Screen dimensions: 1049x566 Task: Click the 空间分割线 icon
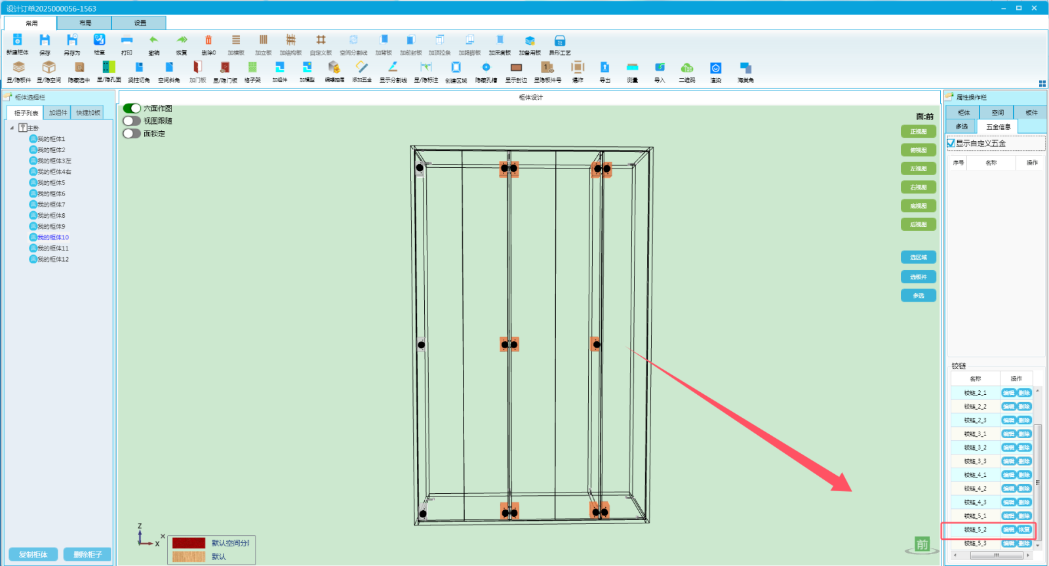(353, 40)
